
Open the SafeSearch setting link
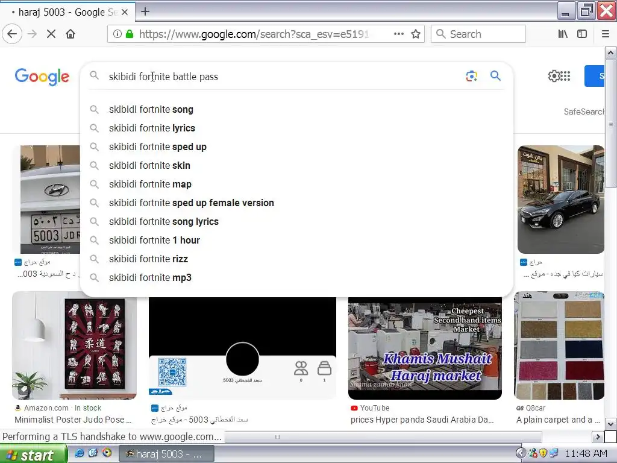point(584,112)
